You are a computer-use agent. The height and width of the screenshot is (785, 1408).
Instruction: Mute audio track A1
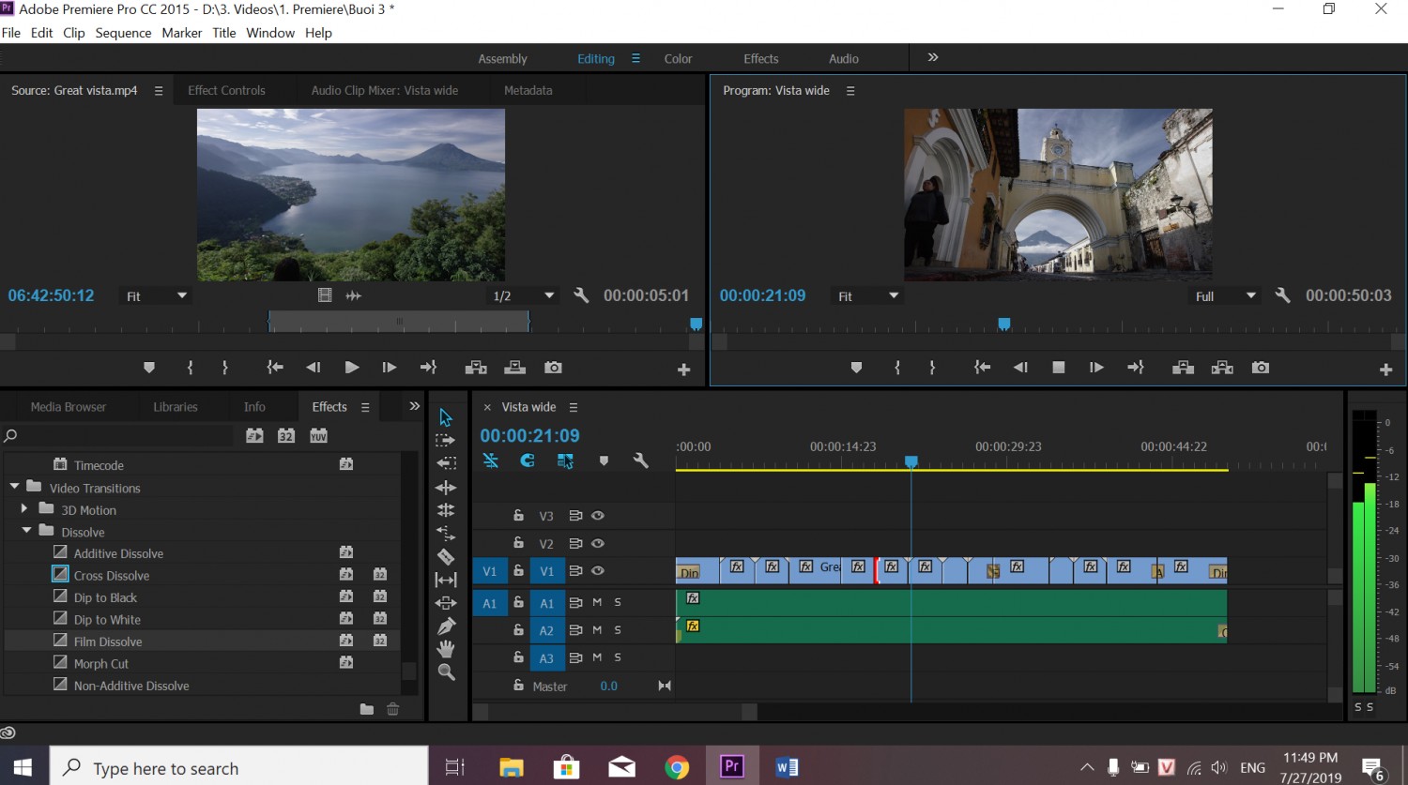coord(597,602)
